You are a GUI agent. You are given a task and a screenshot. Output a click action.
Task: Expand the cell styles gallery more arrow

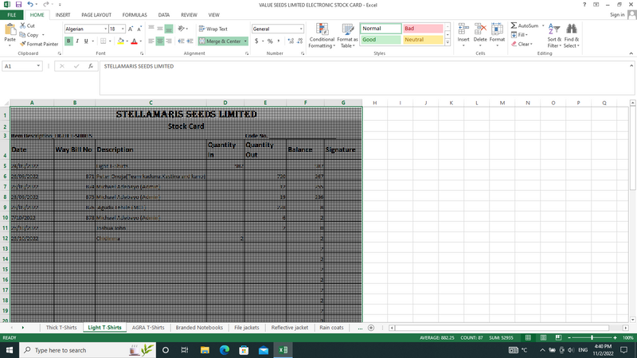pos(447,43)
